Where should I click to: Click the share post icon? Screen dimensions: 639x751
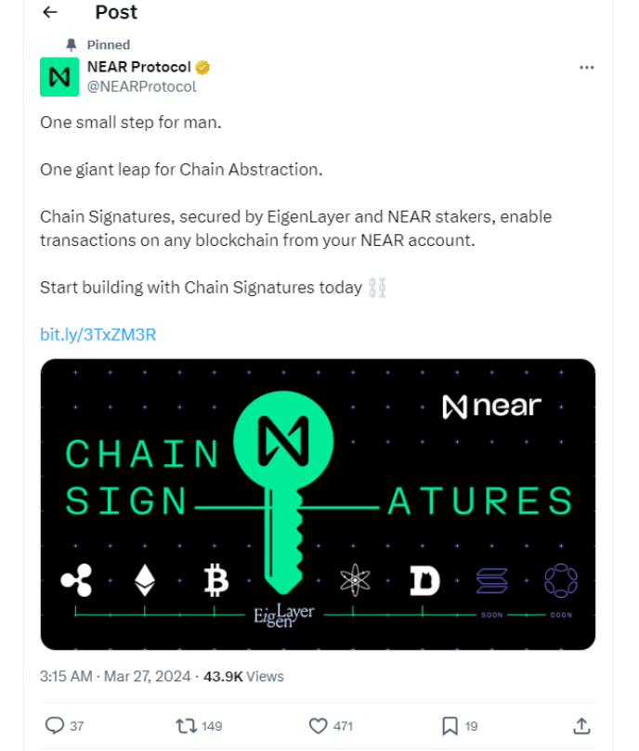point(581,725)
